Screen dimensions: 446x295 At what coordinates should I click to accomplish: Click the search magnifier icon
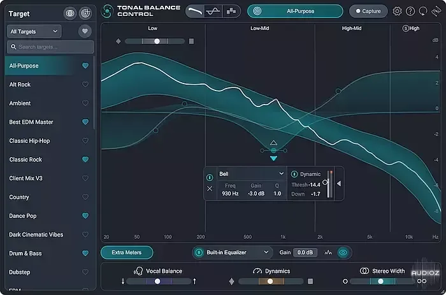(13, 47)
